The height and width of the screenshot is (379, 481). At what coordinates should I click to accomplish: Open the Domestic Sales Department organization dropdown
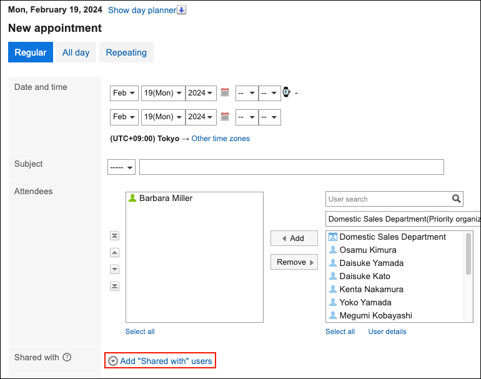point(403,219)
